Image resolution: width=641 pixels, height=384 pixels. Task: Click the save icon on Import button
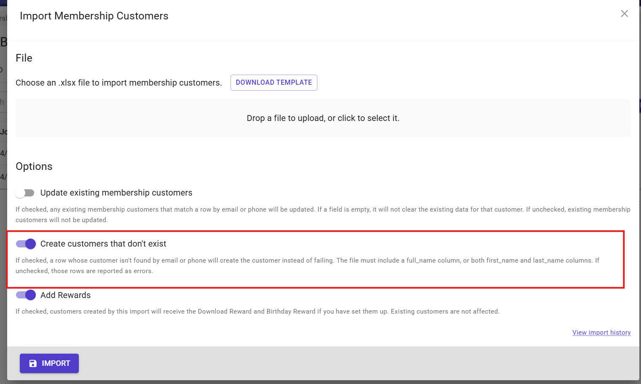click(33, 363)
